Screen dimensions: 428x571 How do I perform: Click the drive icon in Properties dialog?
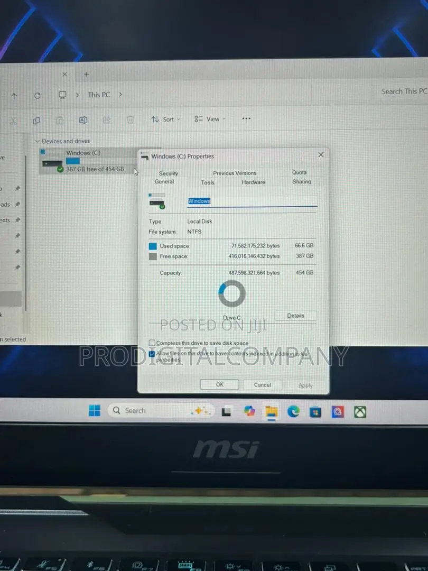157,201
